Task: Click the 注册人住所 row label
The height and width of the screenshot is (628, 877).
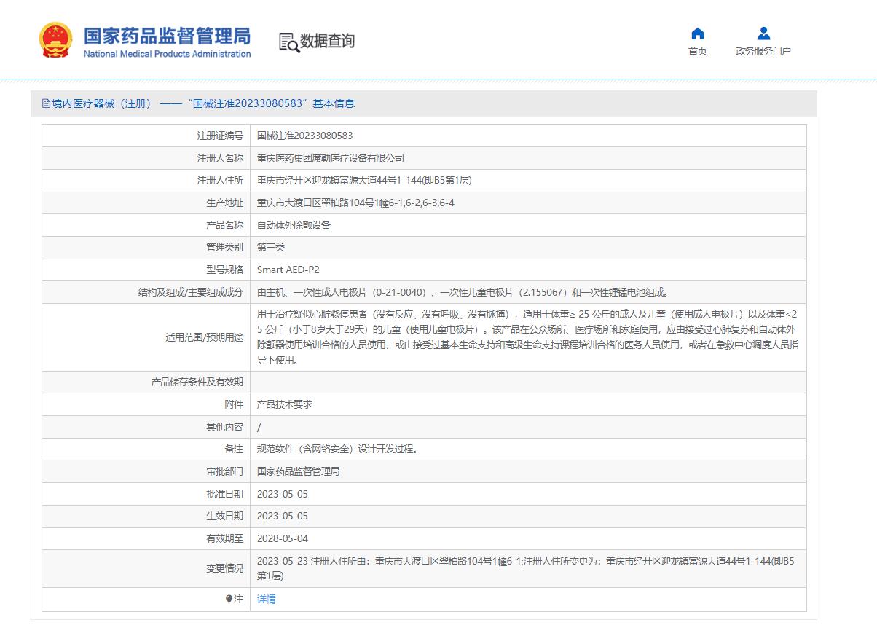Action: click(220, 181)
